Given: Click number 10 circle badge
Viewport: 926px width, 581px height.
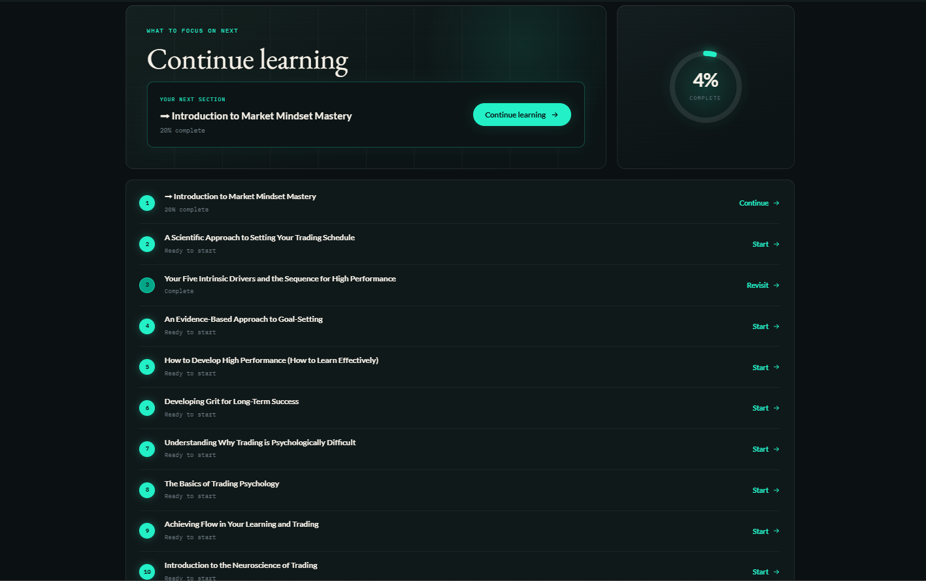Looking at the screenshot, I should 147,572.
